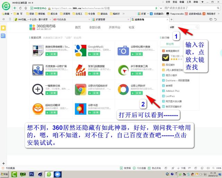This screenshot has width=222, height=178.
Task: Open the 文件 menu
Action: 168,2
